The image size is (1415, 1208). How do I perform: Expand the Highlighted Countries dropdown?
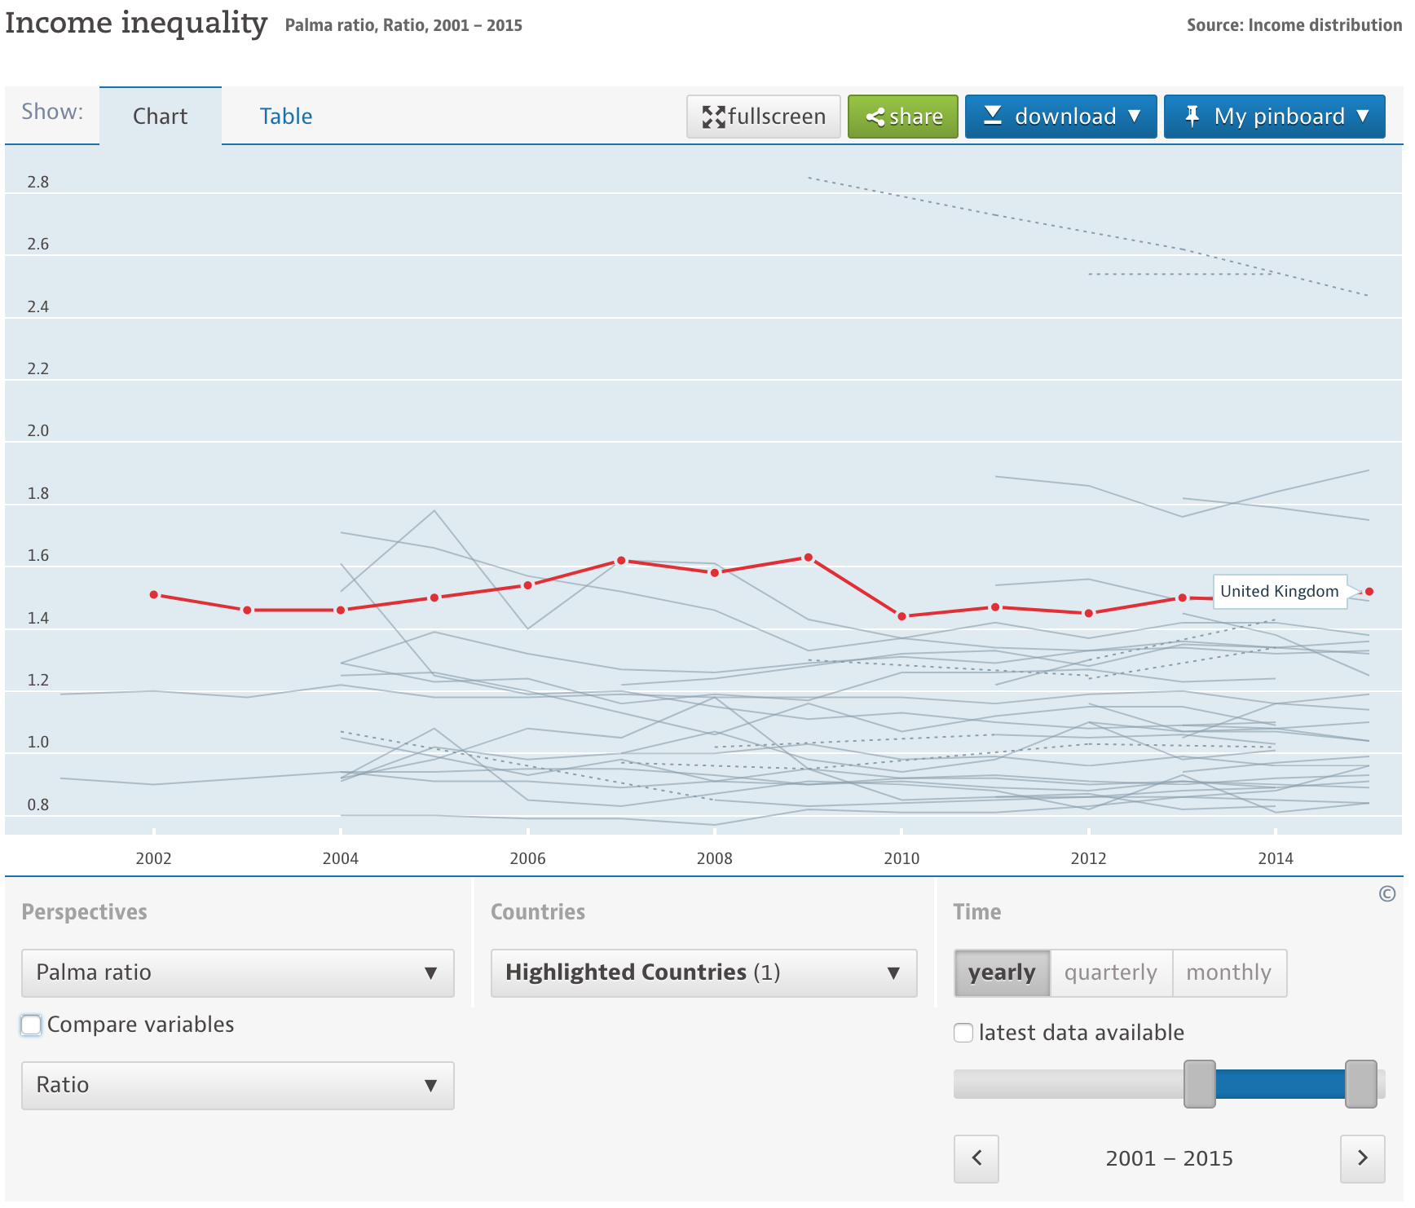click(703, 973)
